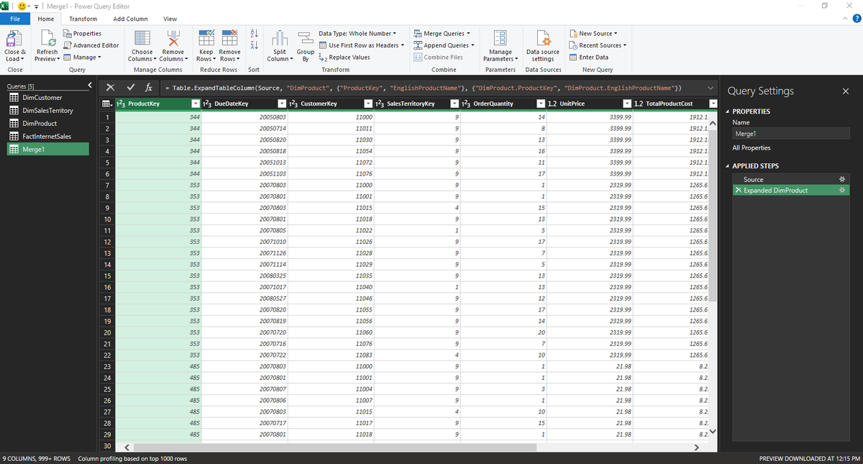Click the smiley feedback icon in title bar

(22, 6)
